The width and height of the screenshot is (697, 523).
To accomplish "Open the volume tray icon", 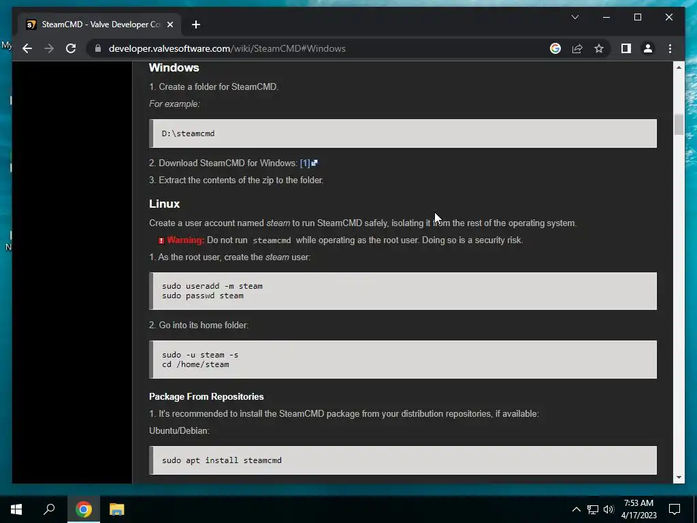I will point(609,509).
